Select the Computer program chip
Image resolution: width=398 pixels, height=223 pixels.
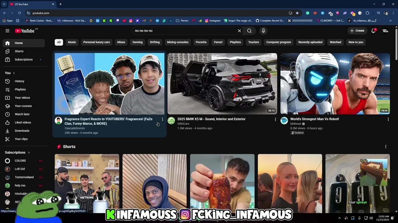[x=279, y=42]
